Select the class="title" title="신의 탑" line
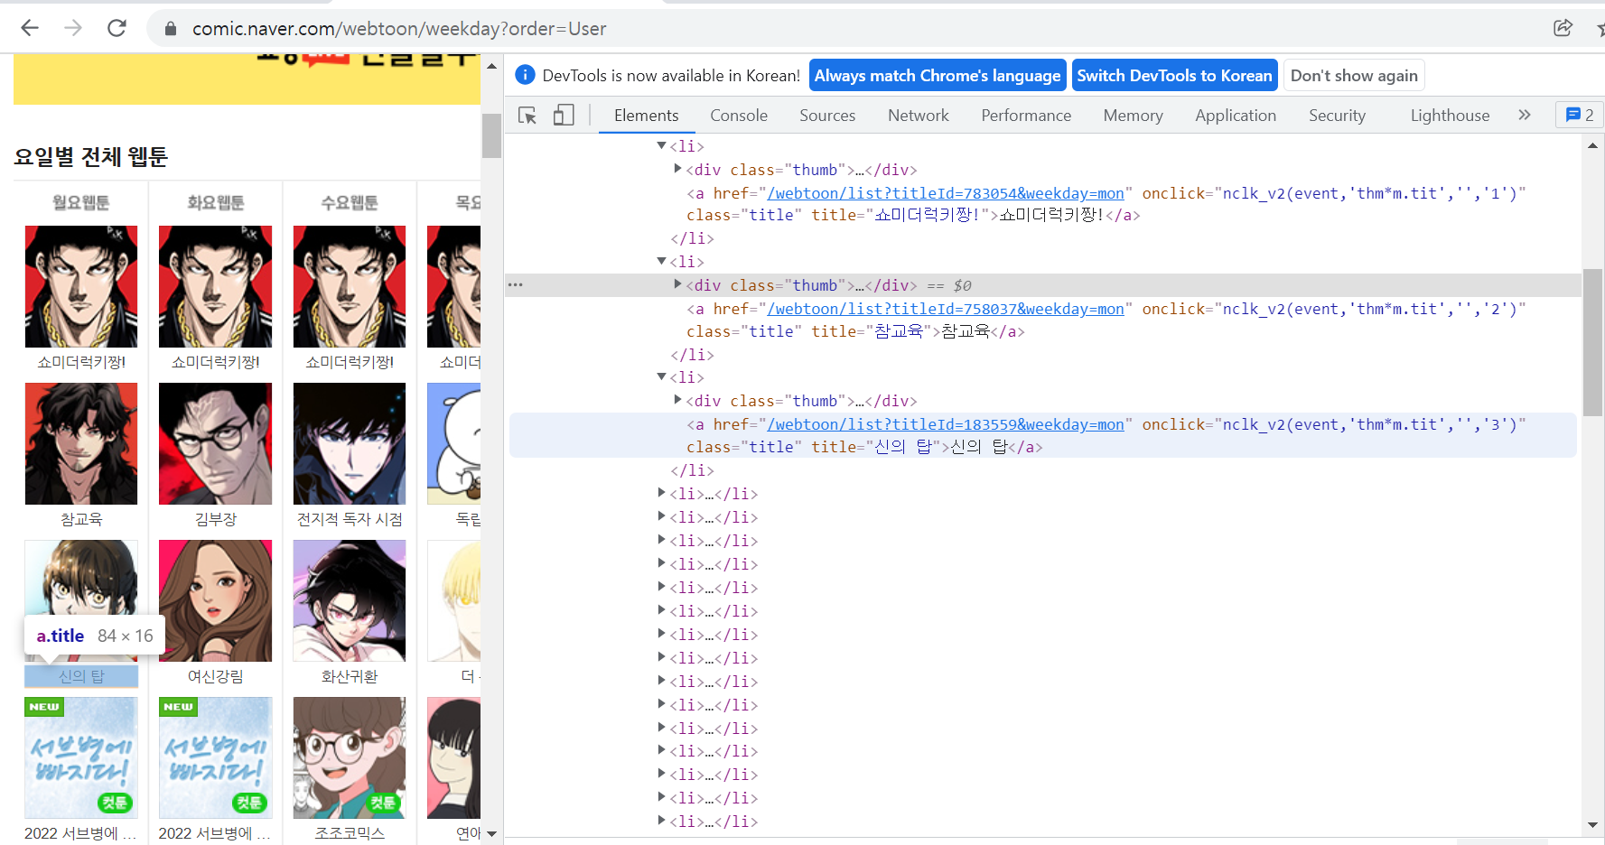 pyautogui.click(x=864, y=447)
